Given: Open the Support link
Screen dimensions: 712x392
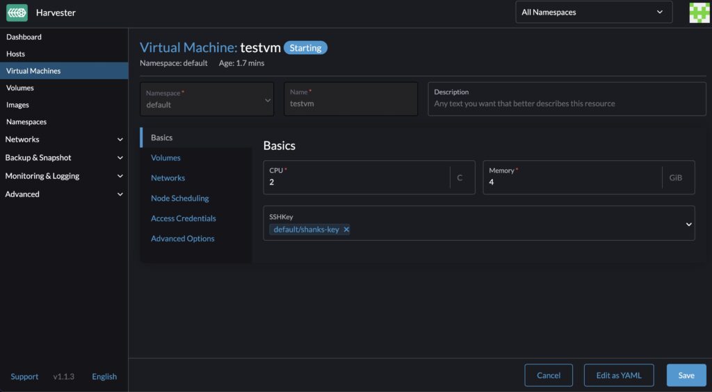Looking at the screenshot, I should pos(24,377).
